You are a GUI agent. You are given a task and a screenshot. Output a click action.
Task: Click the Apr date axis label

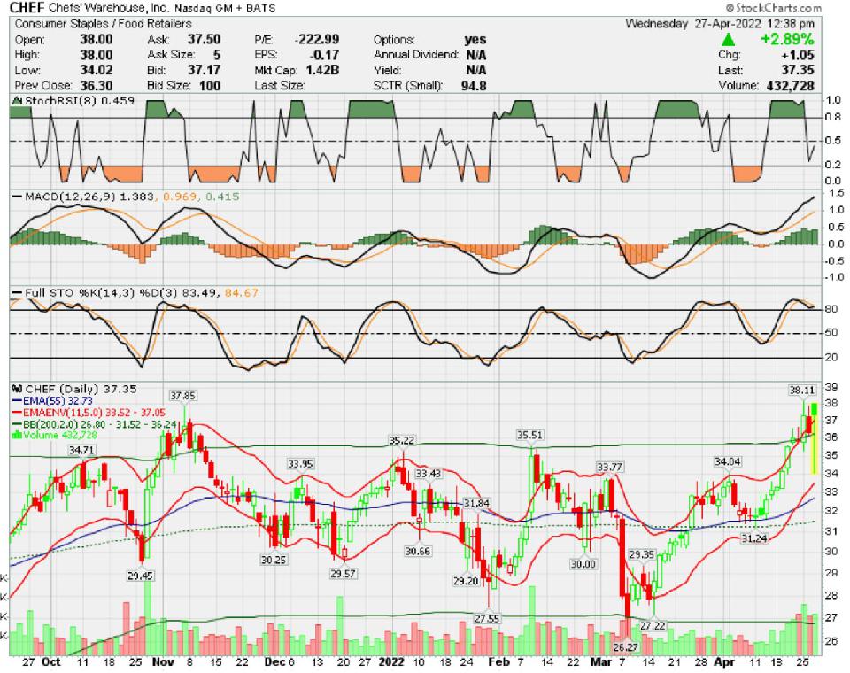pos(724,662)
